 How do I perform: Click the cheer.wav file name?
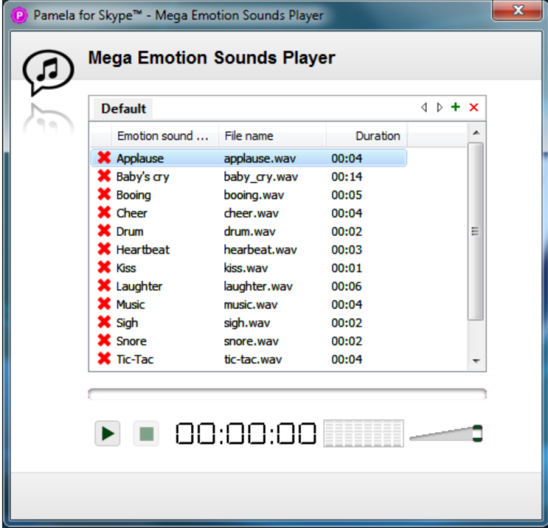click(251, 213)
